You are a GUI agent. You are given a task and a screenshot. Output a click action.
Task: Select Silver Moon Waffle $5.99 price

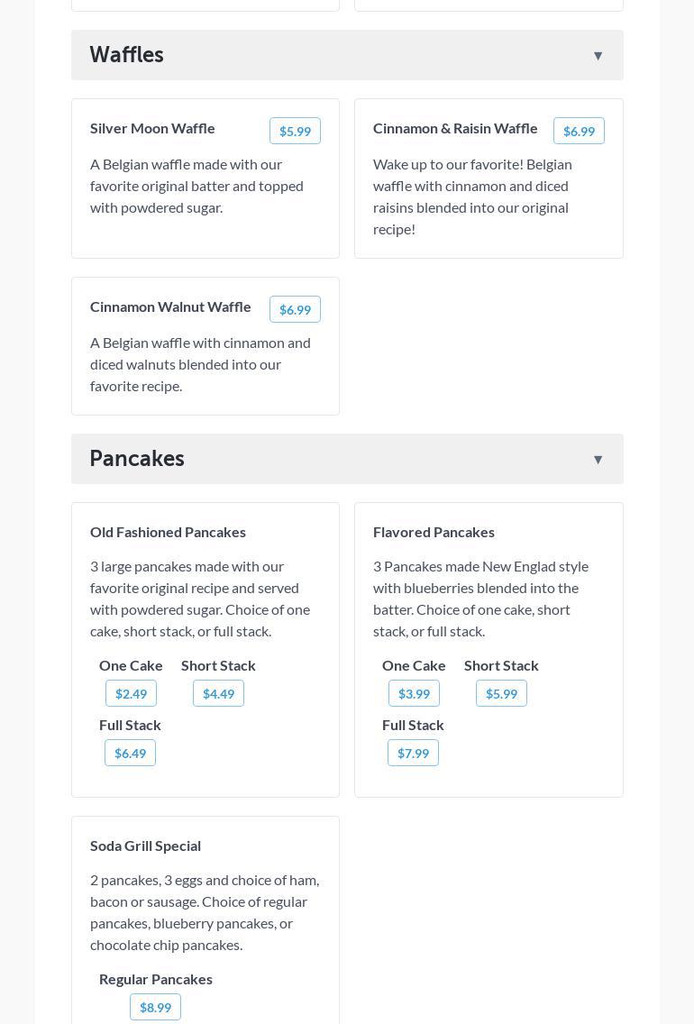point(295,132)
